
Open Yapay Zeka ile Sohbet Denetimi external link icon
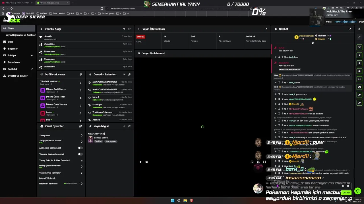82,160
